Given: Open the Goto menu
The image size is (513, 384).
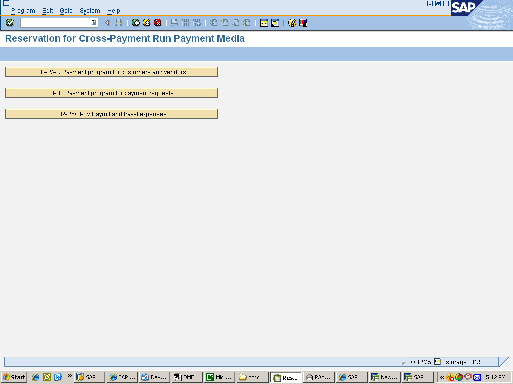Looking at the screenshot, I should click(66, 11).
